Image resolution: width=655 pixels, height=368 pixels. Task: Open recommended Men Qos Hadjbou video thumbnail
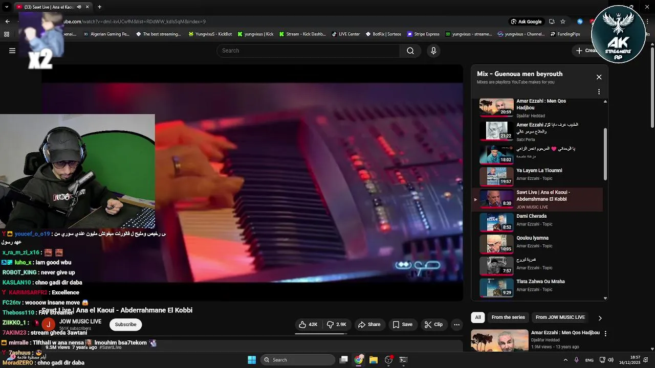click(x=499, y=340)
